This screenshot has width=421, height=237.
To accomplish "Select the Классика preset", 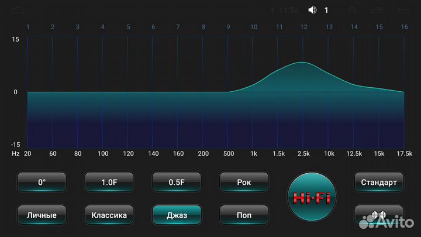I will pyautogui.click(x=109, y=215).
